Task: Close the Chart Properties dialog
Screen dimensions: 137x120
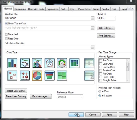Action: coord(131,1)
